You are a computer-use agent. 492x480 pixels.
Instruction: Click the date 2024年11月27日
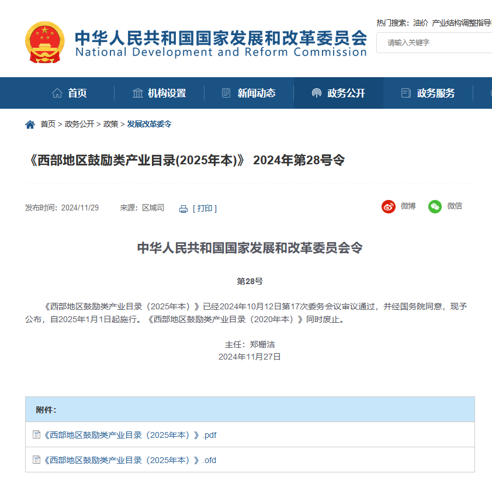(250, 357)
